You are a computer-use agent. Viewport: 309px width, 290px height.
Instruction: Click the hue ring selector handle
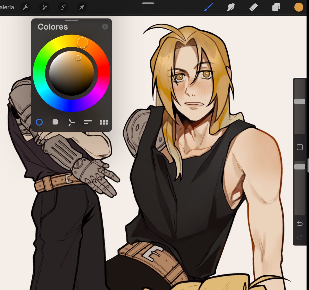(x=82, y=42)
